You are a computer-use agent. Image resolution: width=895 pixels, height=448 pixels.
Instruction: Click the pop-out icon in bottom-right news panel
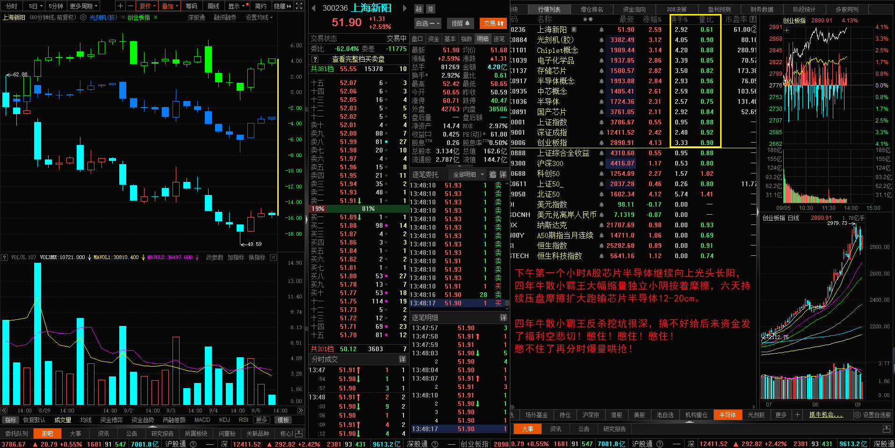tap(886, 429)
